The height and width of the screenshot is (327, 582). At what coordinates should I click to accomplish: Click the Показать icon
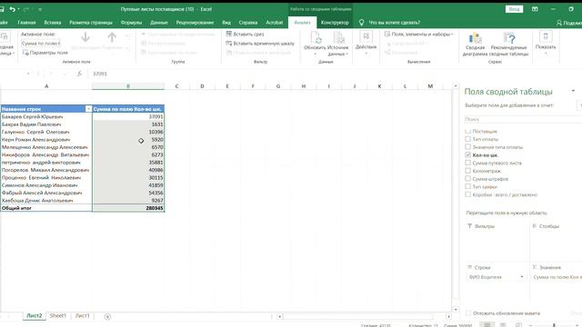546,36
